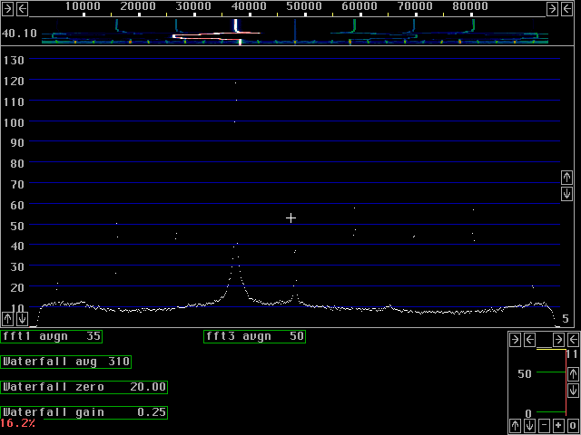
Task: Click the second right arrow in the small control box's top row
Action: point(558,339)
